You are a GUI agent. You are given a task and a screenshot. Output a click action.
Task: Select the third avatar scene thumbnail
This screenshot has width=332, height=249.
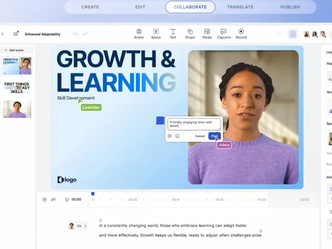pyautogui.click(x=17, y=109)
